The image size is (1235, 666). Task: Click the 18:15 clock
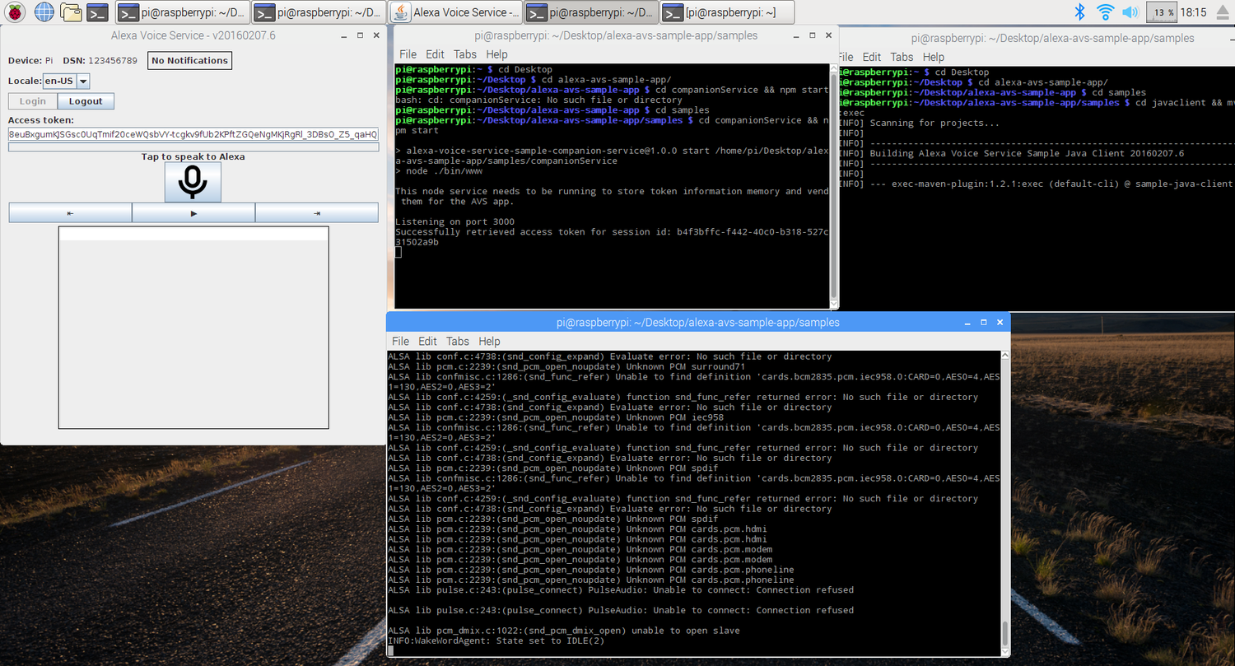point(1193,12)
